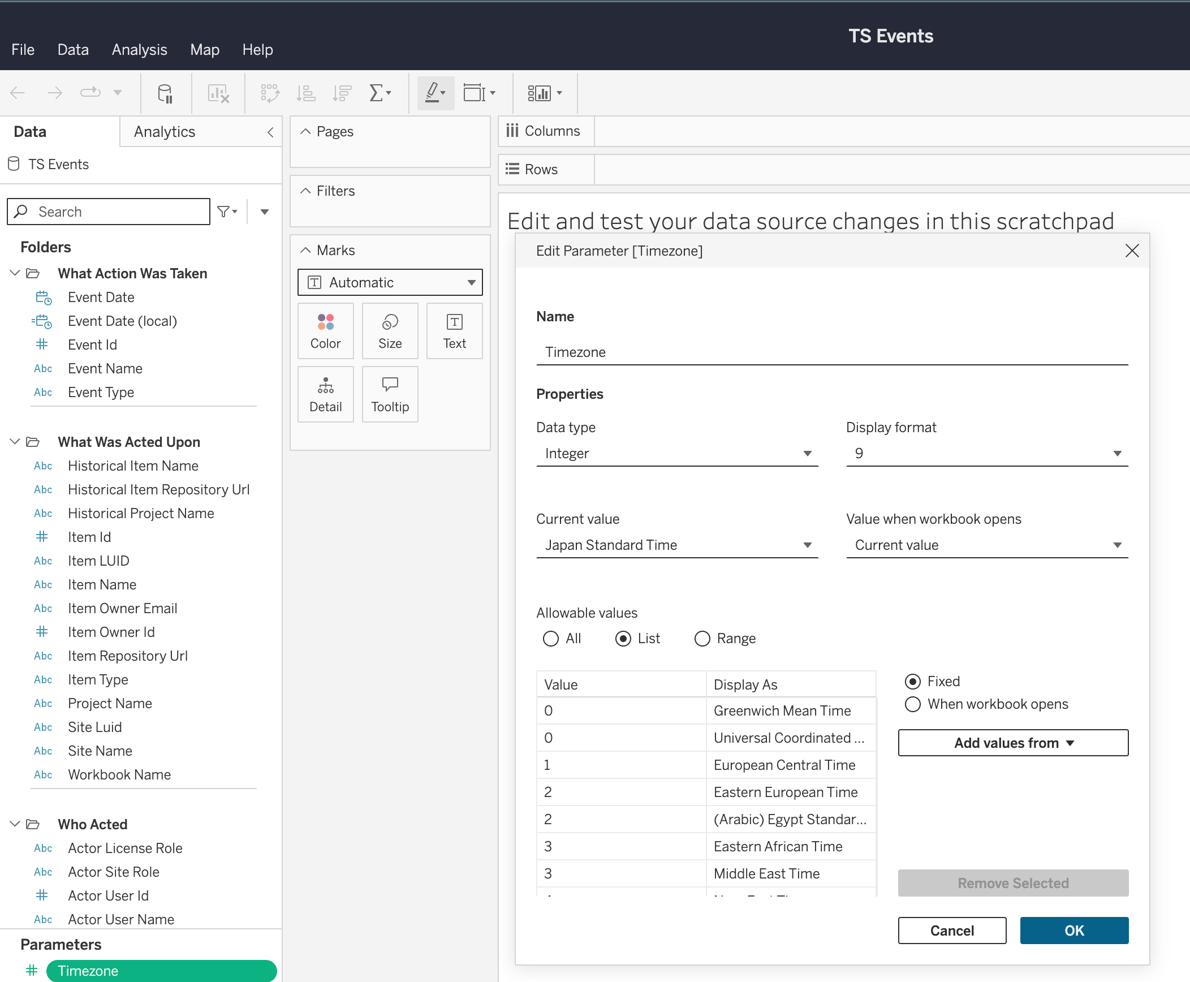The image size is (1190, 982).
Task: Click the Event Id number field icon
Action: tap(42, 344)
